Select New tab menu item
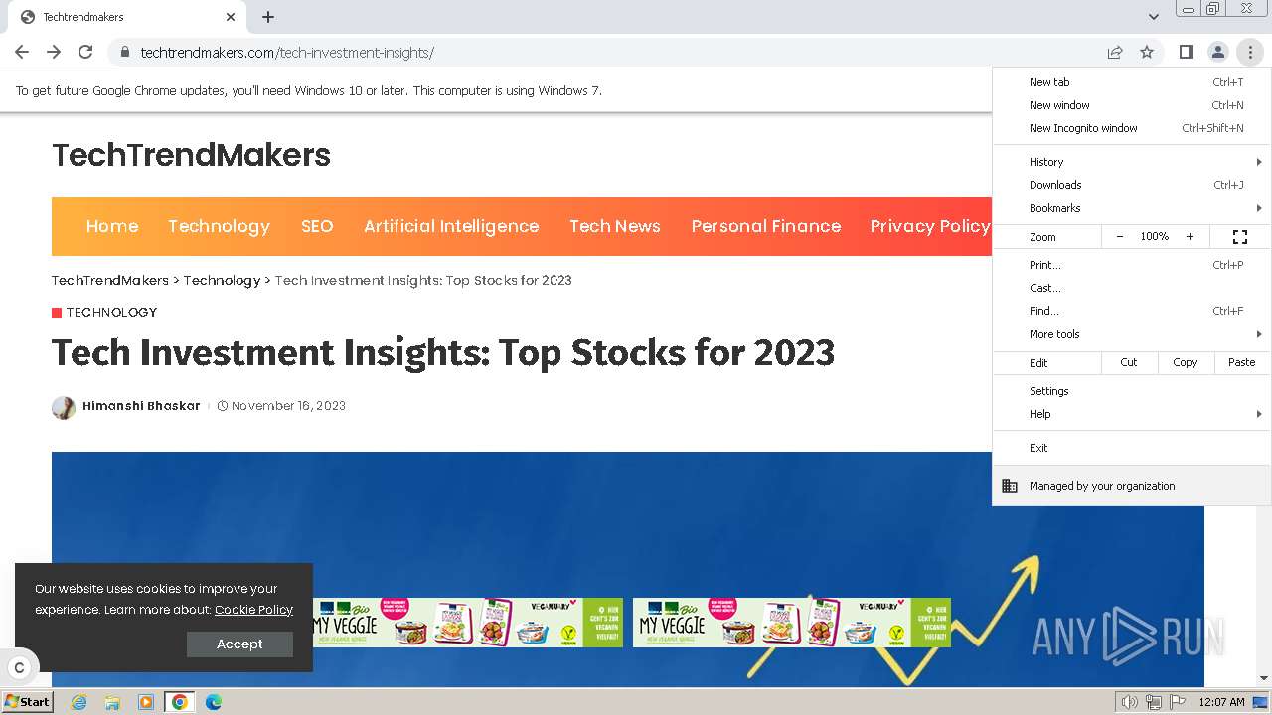Image resolution: width=1272 pixels, height=715 pixels. pos(1132,82)
